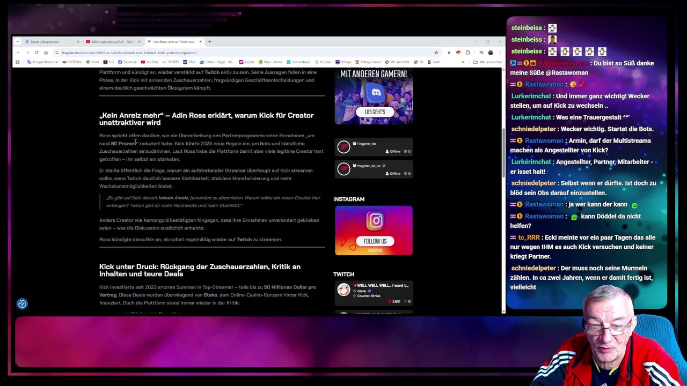Open the Pattaya Forum bookmark
The image size is (687, 386).
click(368, 62)
